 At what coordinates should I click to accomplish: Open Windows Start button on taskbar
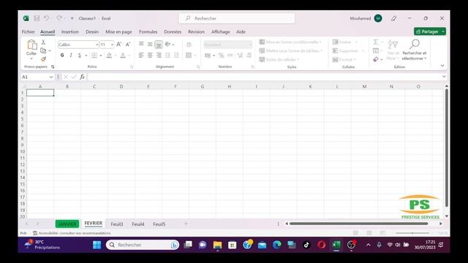tap(97, 245)
